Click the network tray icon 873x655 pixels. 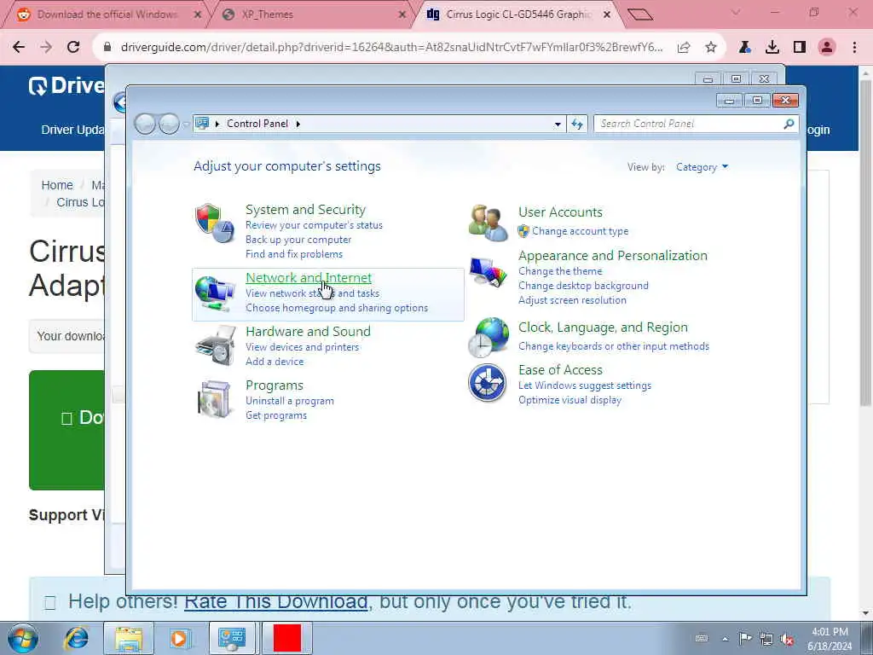pyautogui.click(x=766, y=639)
